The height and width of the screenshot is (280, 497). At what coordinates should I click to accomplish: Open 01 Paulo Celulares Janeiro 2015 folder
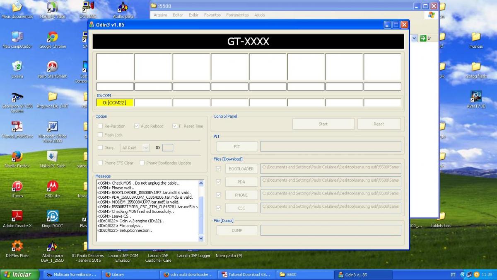pos(88,252)
